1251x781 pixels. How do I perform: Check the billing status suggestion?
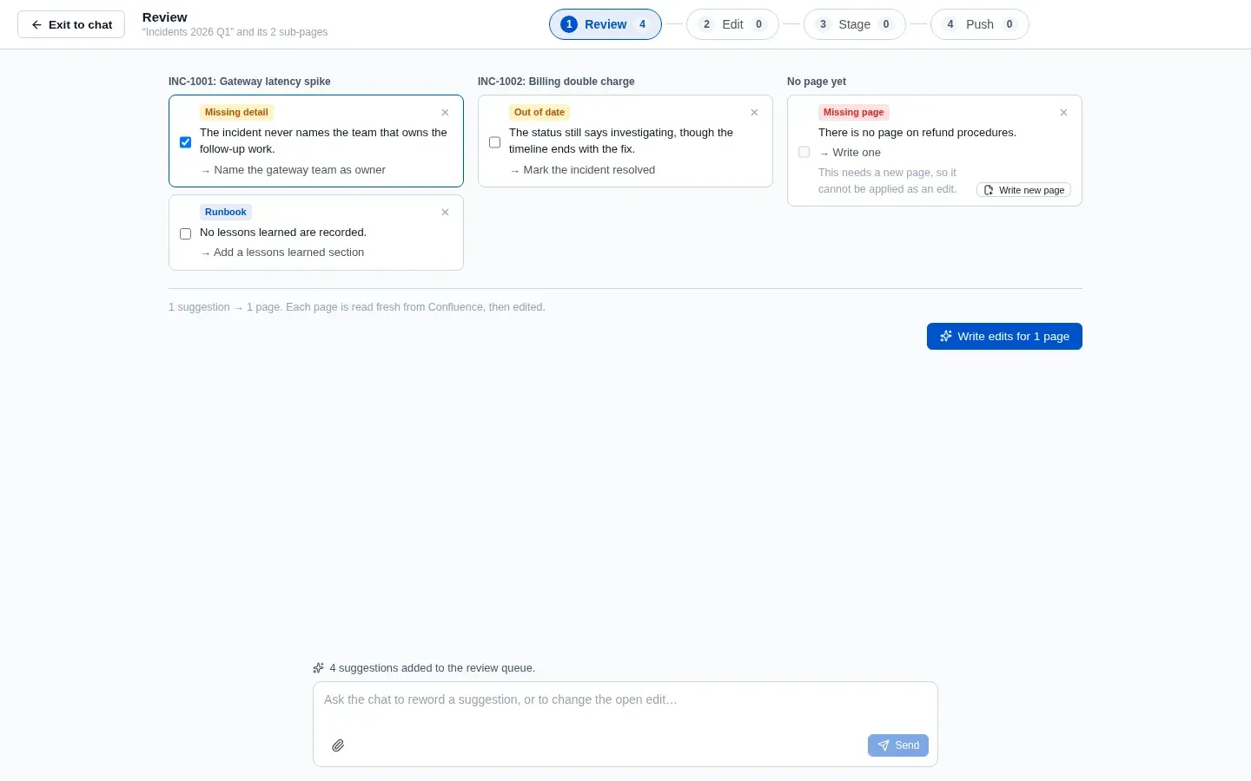494,142
